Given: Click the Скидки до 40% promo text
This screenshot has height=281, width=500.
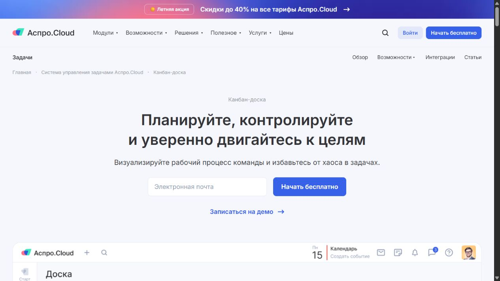Looking at the screenshot, I should [x=269, y=9].
